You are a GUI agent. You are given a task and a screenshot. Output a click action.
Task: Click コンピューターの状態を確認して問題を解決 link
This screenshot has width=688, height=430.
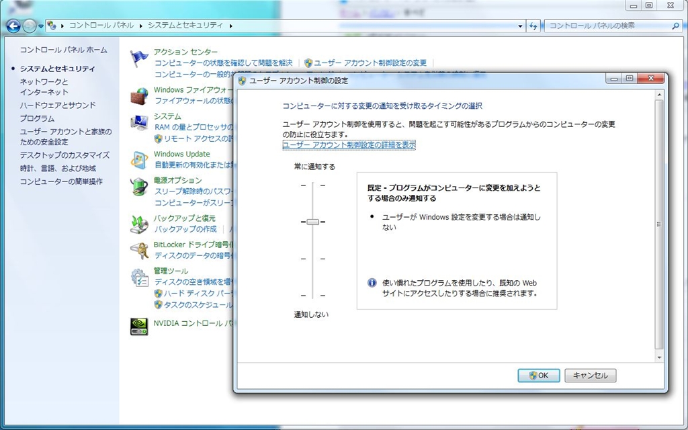(x=223, y=63)
